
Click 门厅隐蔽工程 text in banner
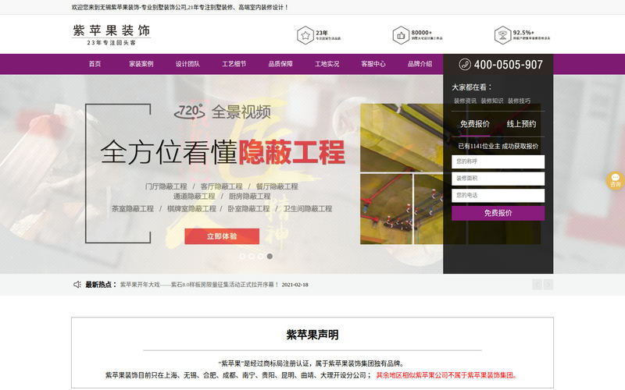click(166, 186)
